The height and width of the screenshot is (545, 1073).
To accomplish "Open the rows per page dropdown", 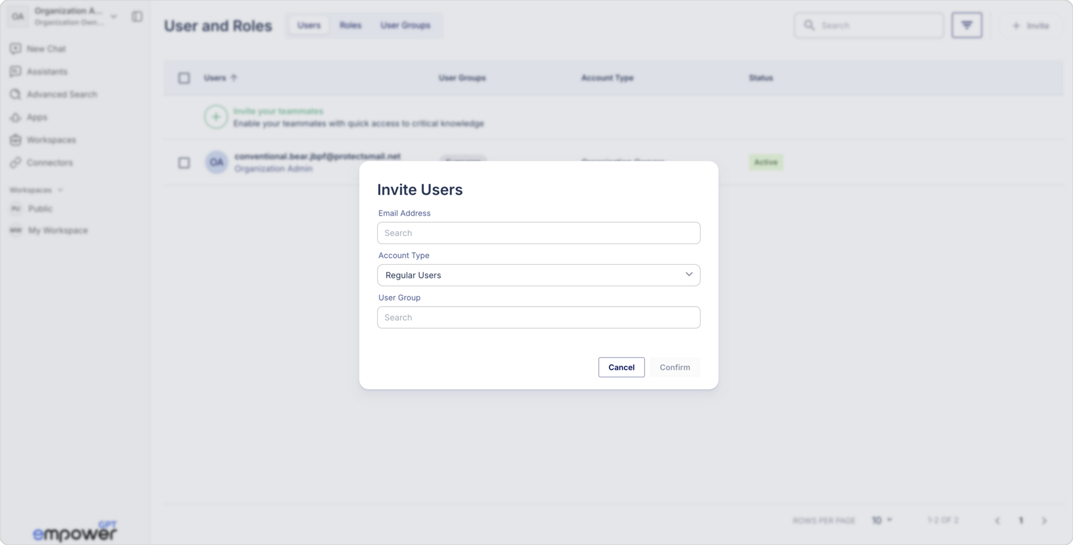I will tap(882, 520).
